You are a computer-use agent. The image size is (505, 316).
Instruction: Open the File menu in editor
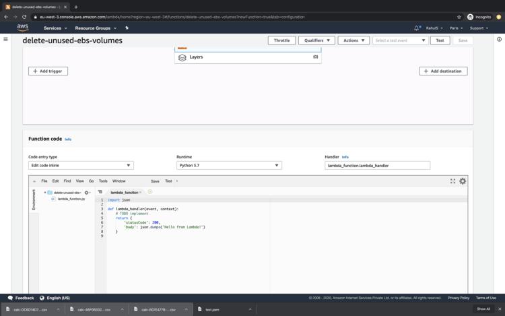(44, 181)
